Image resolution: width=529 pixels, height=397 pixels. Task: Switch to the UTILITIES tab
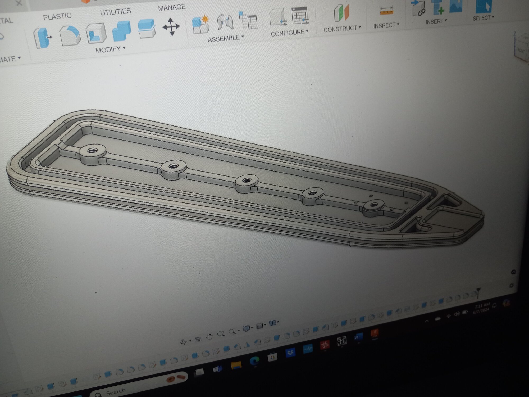coord(115,12)
